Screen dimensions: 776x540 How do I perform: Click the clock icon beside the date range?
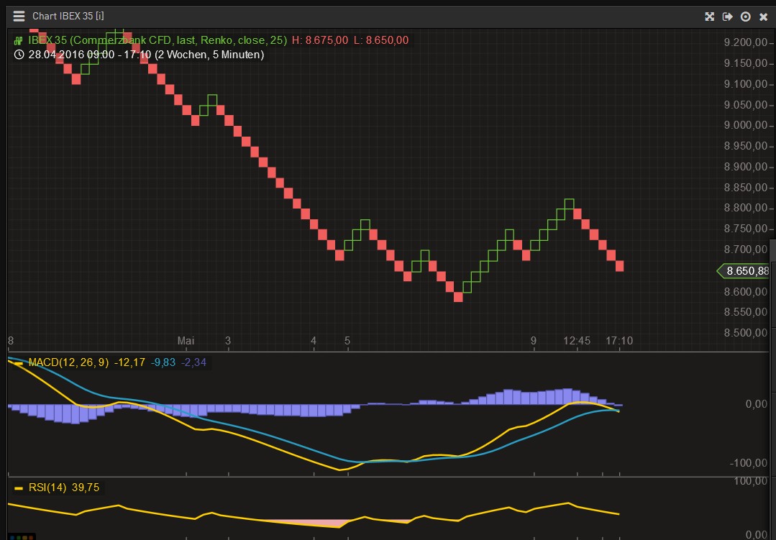tap(19, 55)
